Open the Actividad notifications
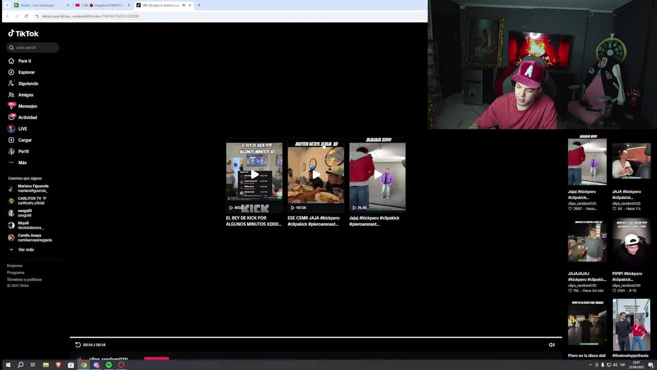Viewport: 657px width, 370px height. [28, 117]
